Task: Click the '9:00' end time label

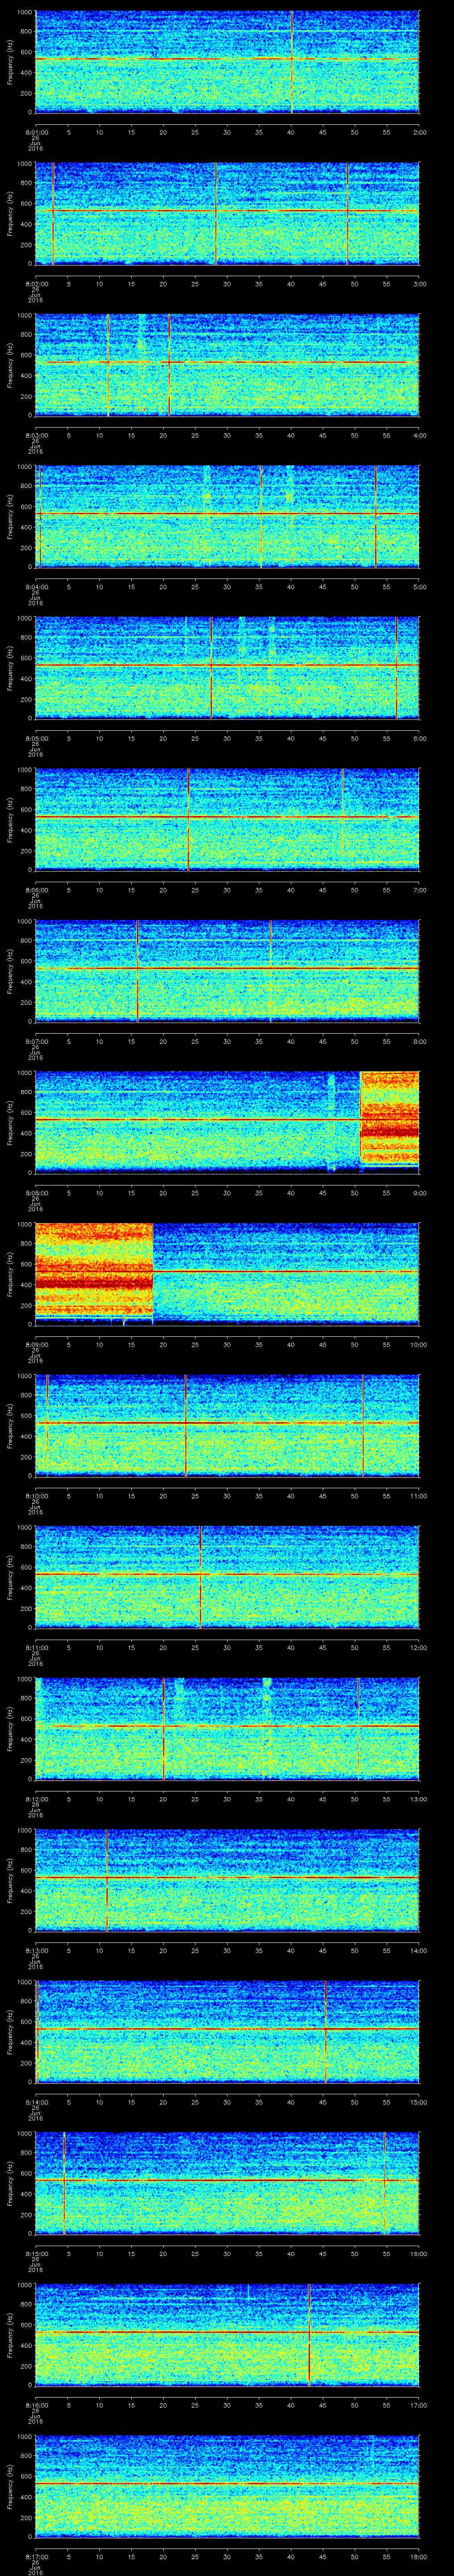Action: coord(419,1192)
